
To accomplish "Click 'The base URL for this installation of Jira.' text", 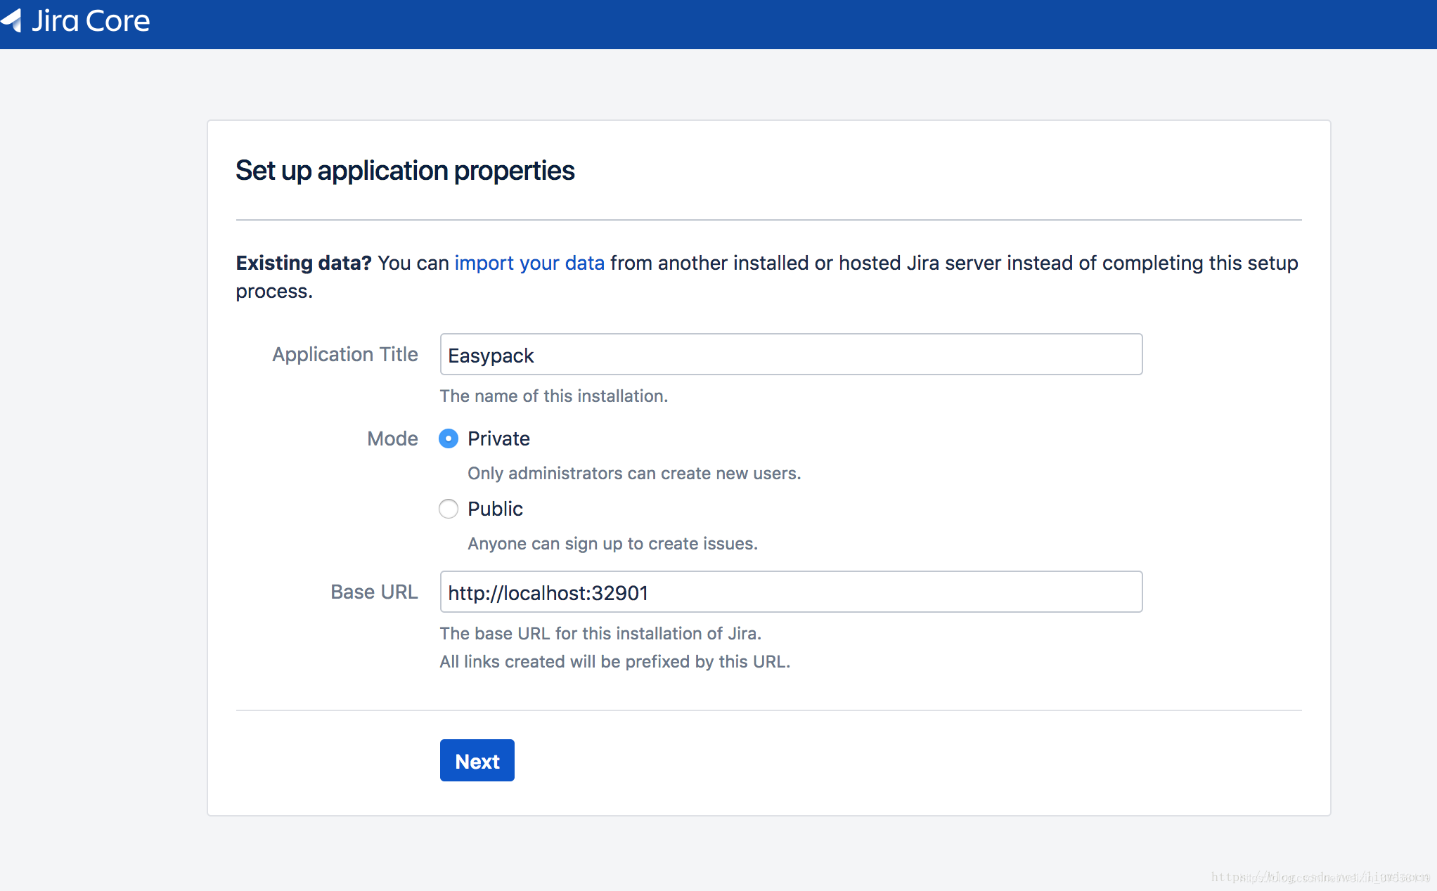I will click(600, 634).
